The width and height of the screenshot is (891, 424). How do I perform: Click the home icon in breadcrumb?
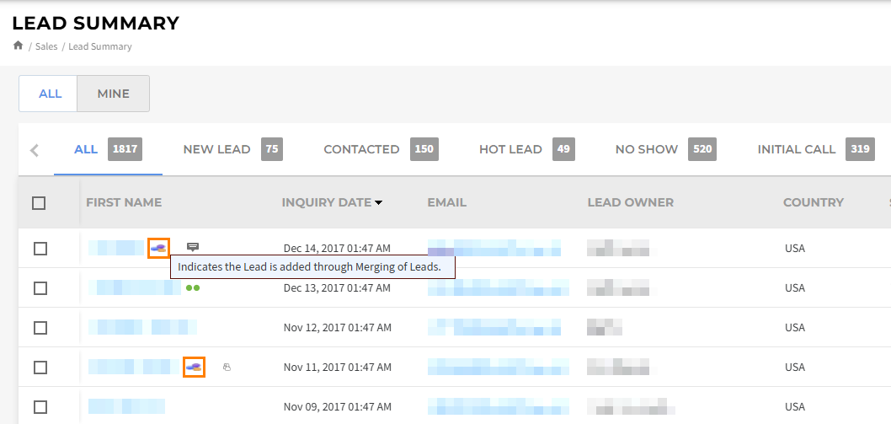18,46
